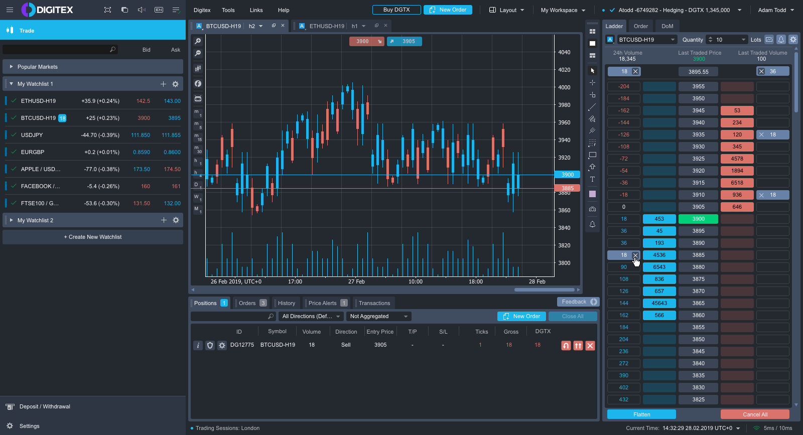Toggle ETHUSD-H19 watchlist checkmark

tap(14, 101)
